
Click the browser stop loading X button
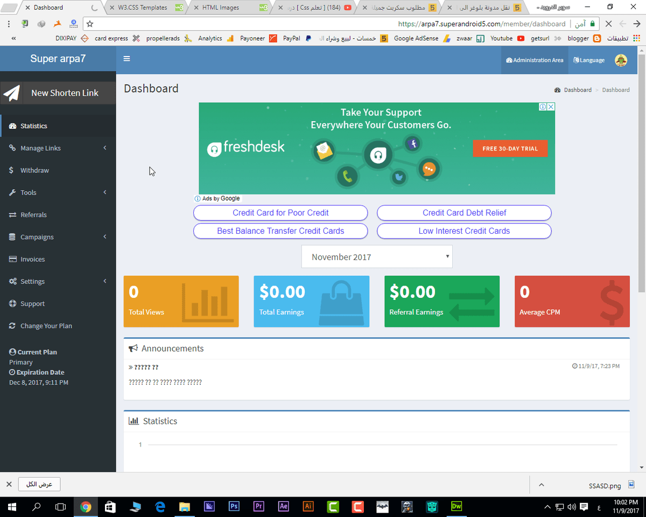coord(608,24)
